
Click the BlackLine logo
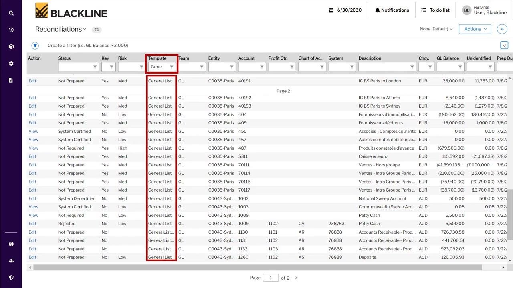pos(71,10)
